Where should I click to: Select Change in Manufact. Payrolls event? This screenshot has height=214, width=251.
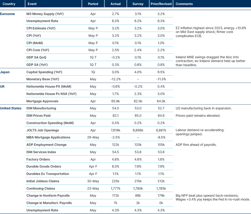tap(49, 203)
